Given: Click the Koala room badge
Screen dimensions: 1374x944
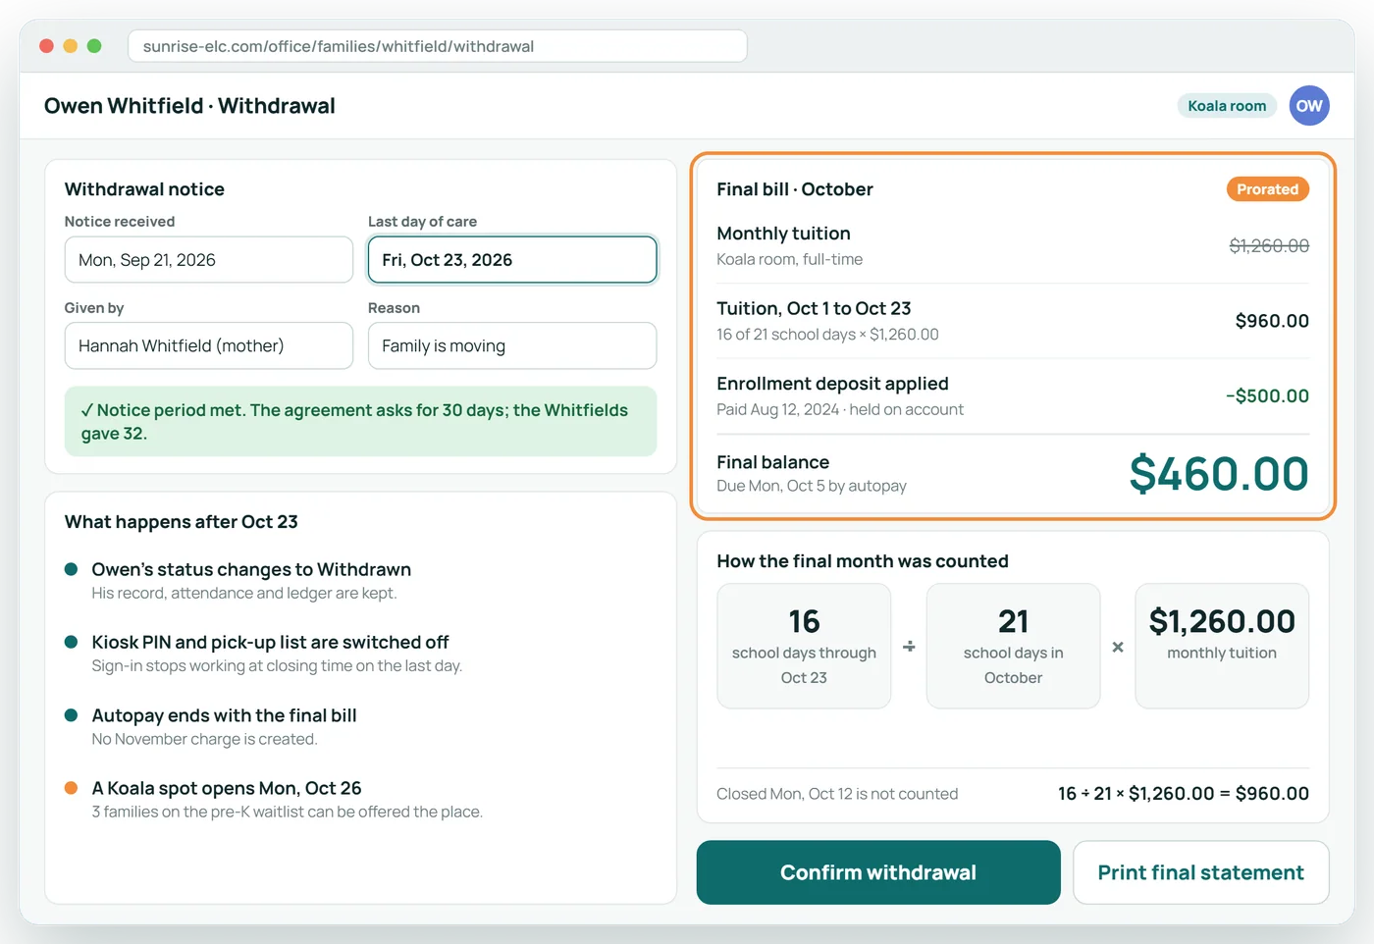Looking at the screenshot, I should (x=1227, y=106).
